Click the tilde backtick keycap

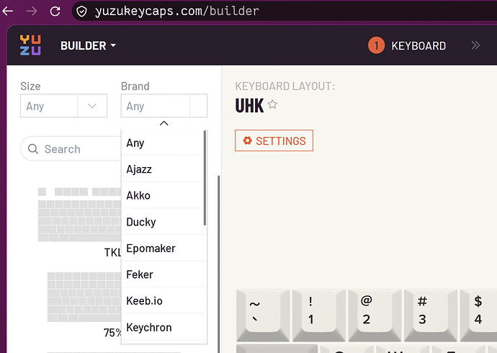[263, 315]
